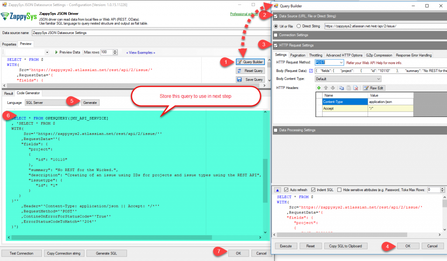Click OK in Datasource Settings window
The height and width of the screenshot is (261, 447).
238,253
